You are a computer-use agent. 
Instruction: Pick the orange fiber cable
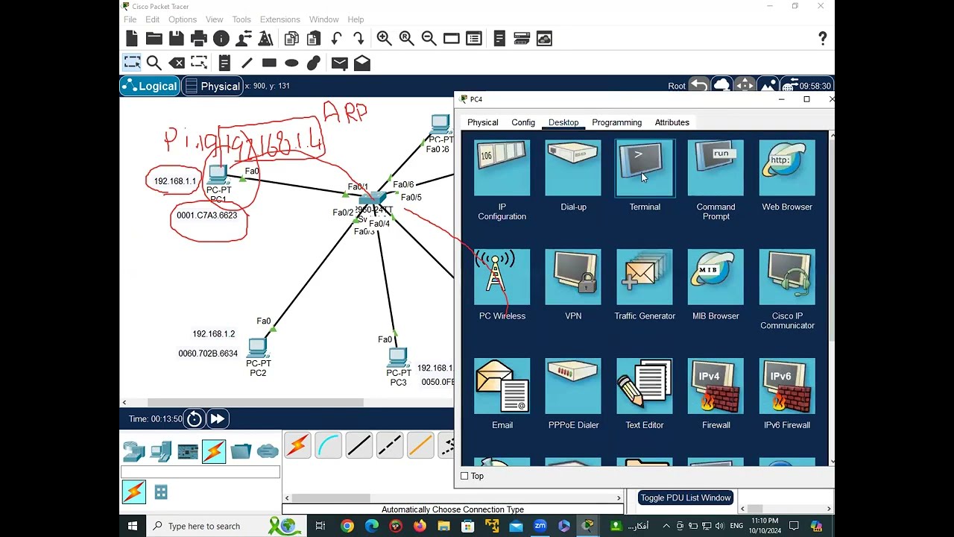(420, 445)
